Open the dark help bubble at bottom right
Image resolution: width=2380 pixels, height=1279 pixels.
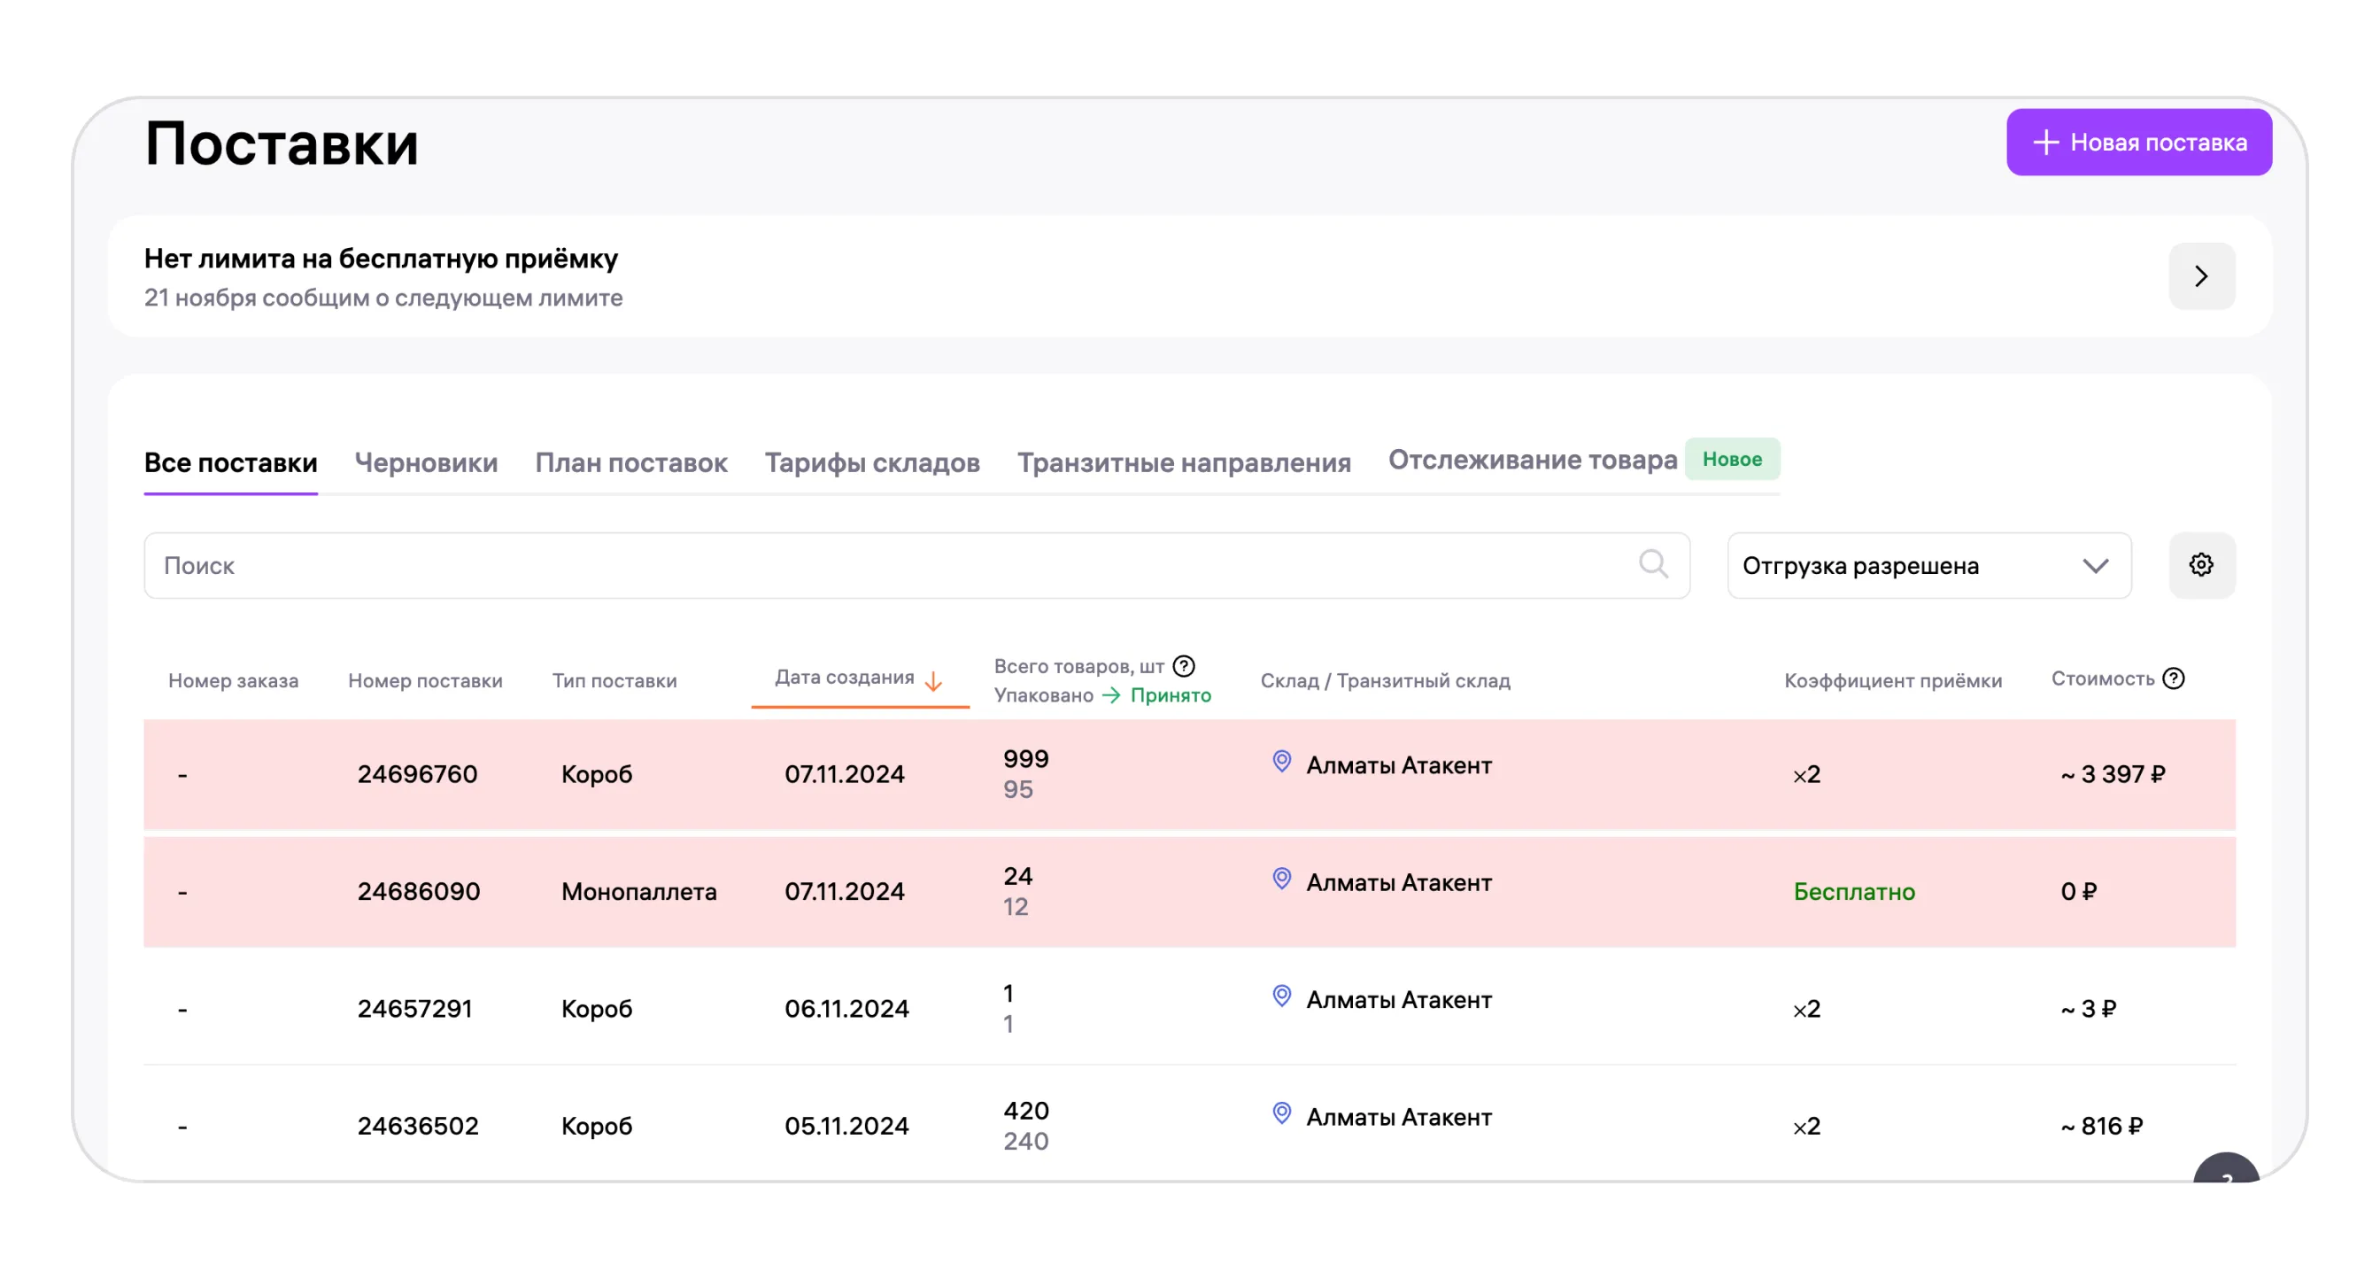pos(2226,1169)
